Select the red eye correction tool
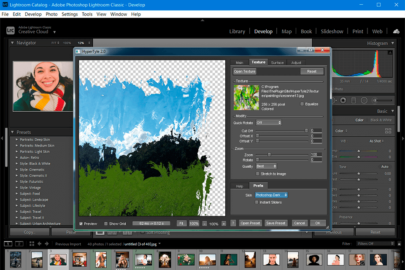Viewport: 405px width, 270px height. [x=343, y=100]
